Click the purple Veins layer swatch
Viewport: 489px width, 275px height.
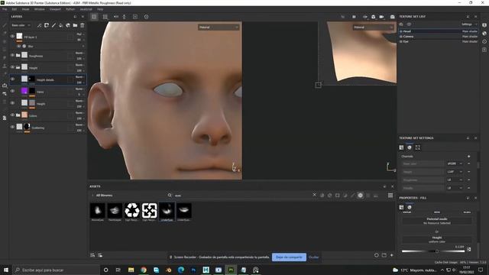(24, 91)
